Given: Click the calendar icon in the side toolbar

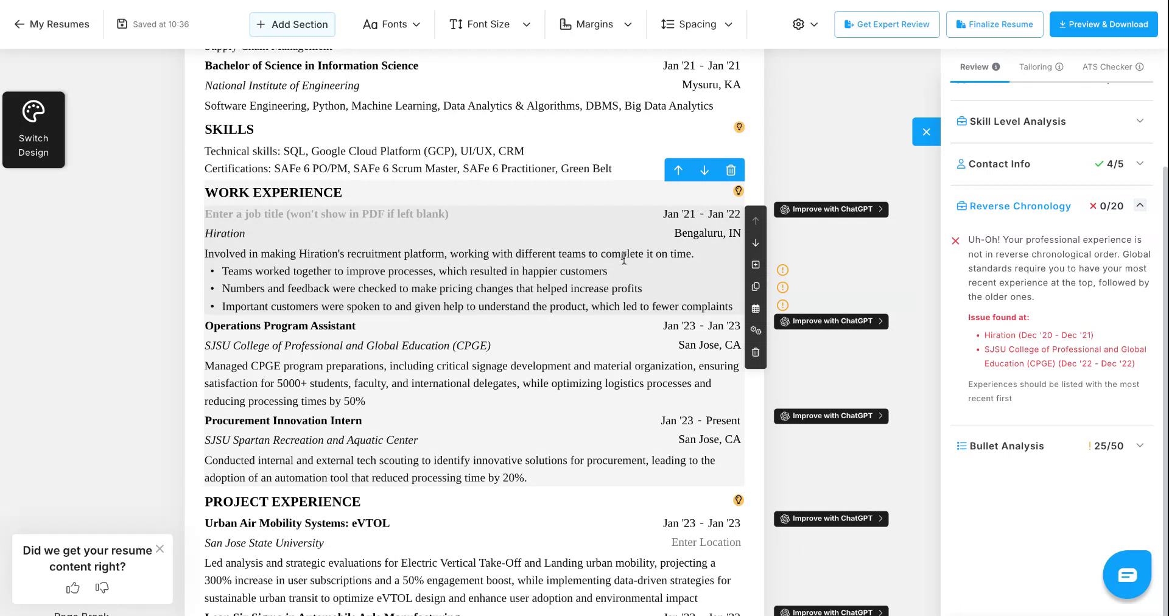Looking at the screenshot, I should click(756, 308).
